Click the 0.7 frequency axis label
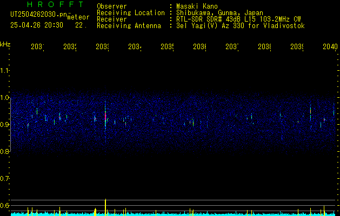This screenshot has height=216, width=340. pyautogui.click(x=4, y=179)
